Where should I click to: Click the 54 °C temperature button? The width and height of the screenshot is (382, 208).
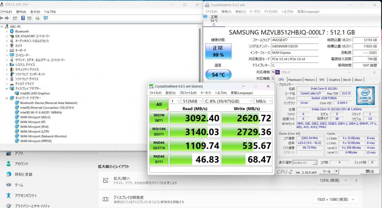coord(218,75)
